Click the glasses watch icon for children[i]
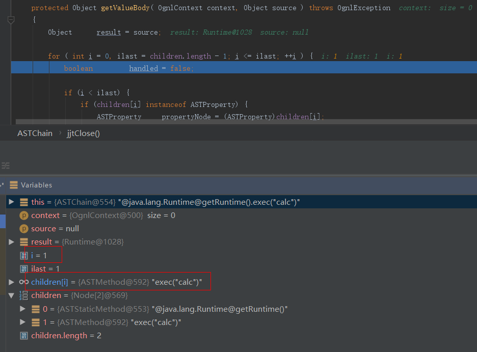The image size is (477, 352). [x=23, y=282]
